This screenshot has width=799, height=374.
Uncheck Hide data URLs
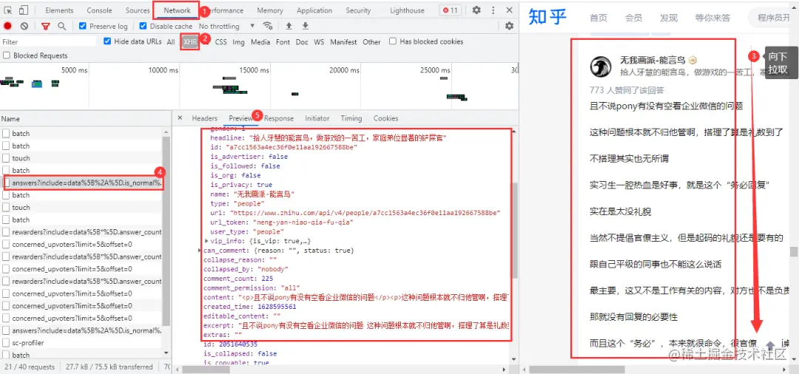(107, 41)
